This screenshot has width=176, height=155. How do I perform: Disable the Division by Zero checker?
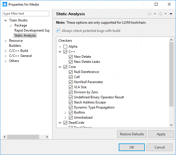pyautogui.click(x=71, y=92)
